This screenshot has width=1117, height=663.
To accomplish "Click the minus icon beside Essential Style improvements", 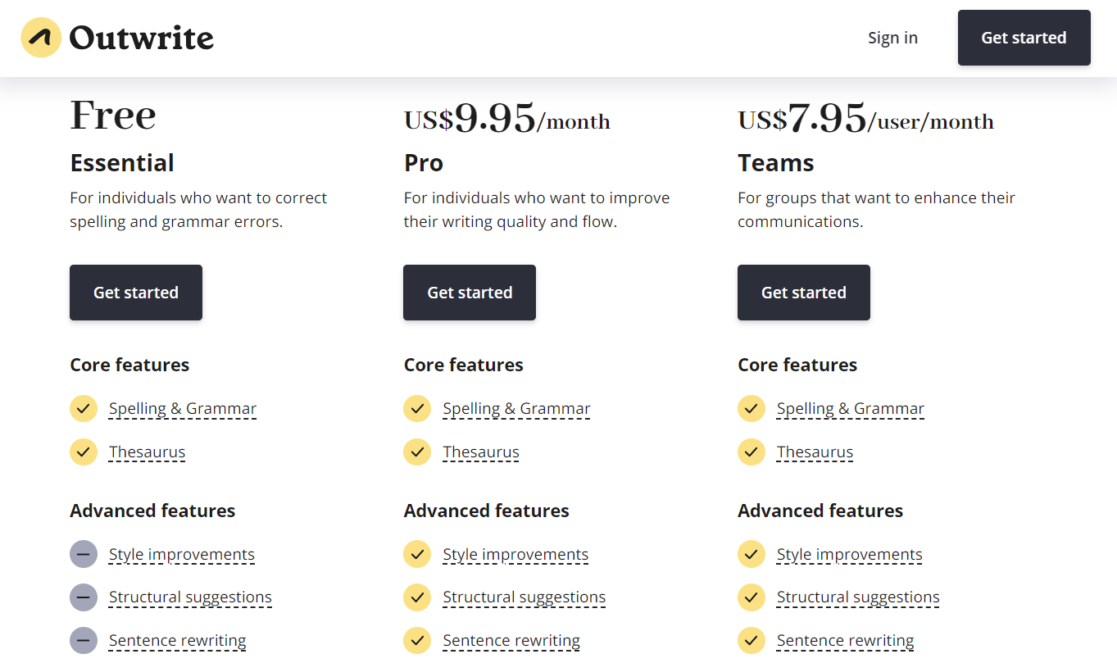I will [84, 554].
